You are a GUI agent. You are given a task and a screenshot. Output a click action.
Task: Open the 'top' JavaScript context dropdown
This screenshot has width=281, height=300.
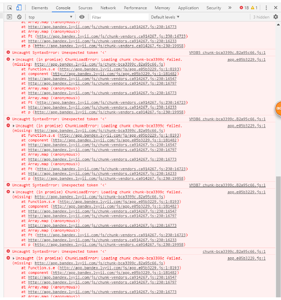(50, 17)
